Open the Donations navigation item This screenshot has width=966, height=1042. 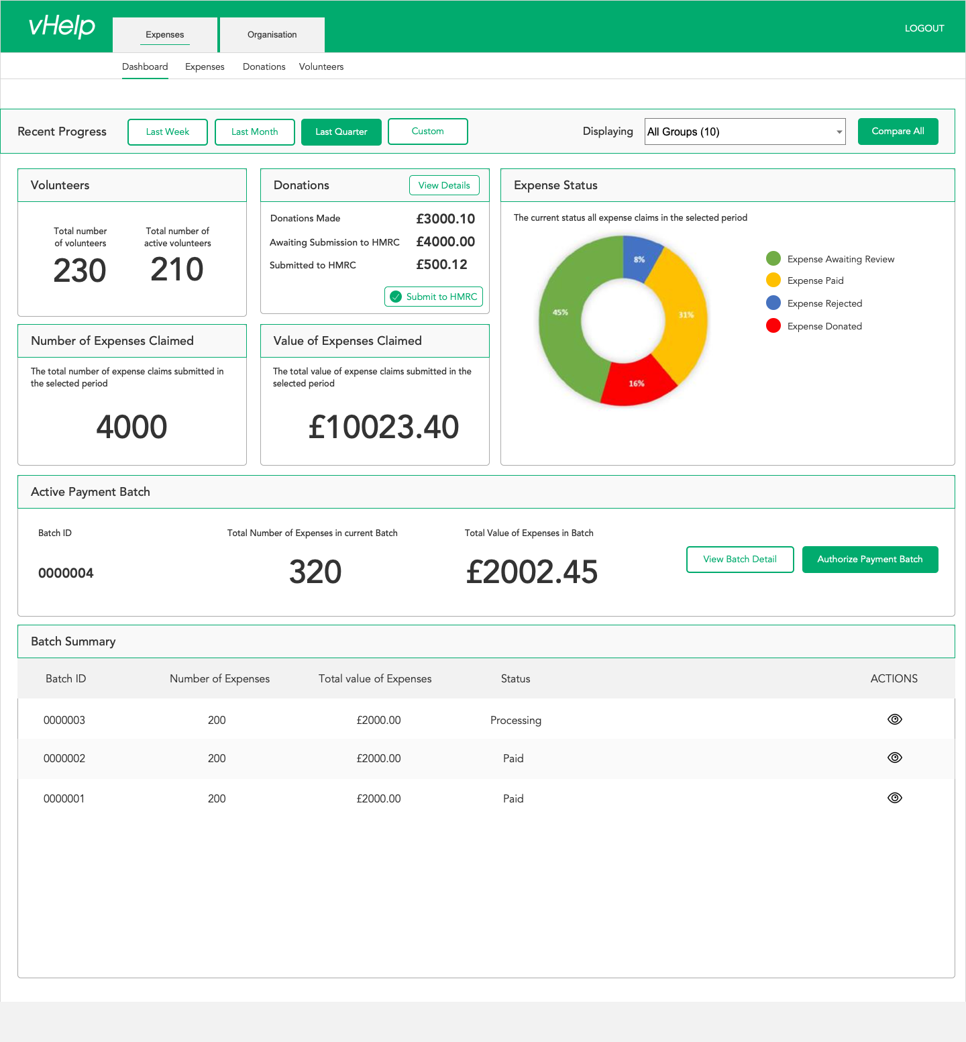pos(264,66)
